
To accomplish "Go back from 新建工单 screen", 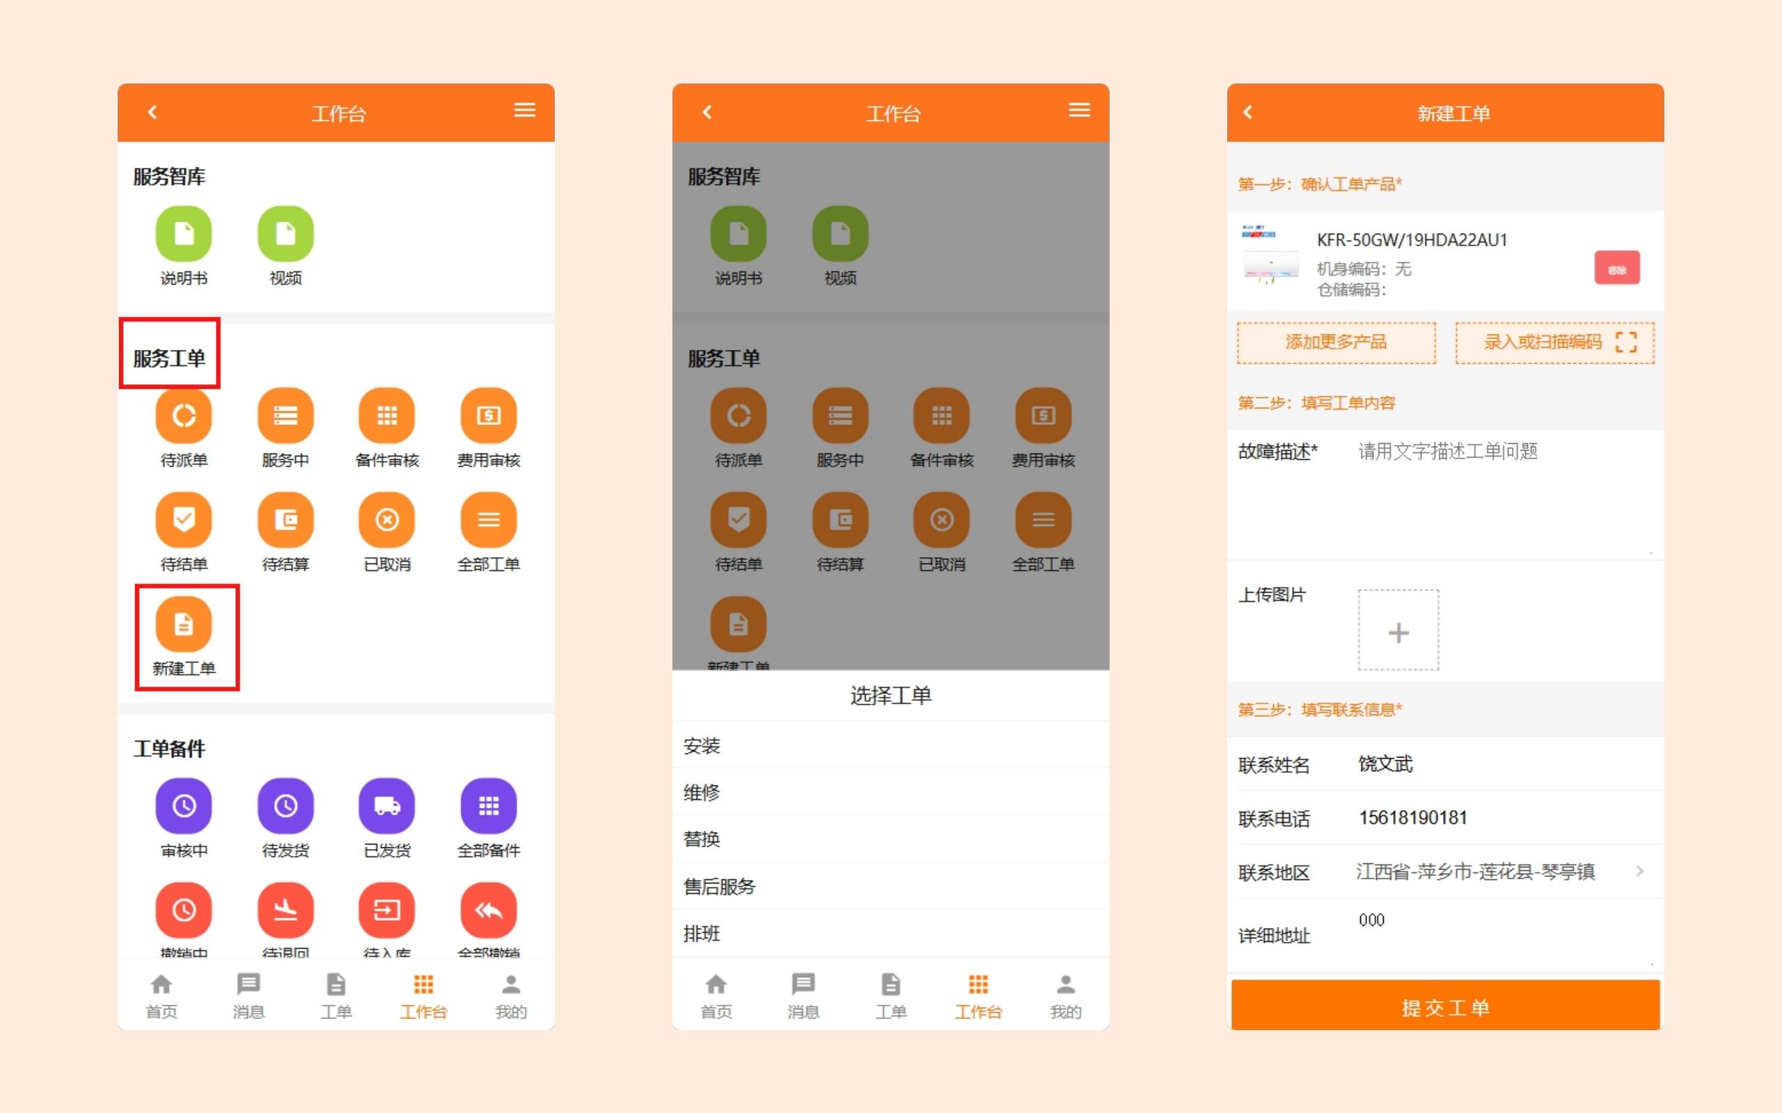I will tap(1247, 112).
